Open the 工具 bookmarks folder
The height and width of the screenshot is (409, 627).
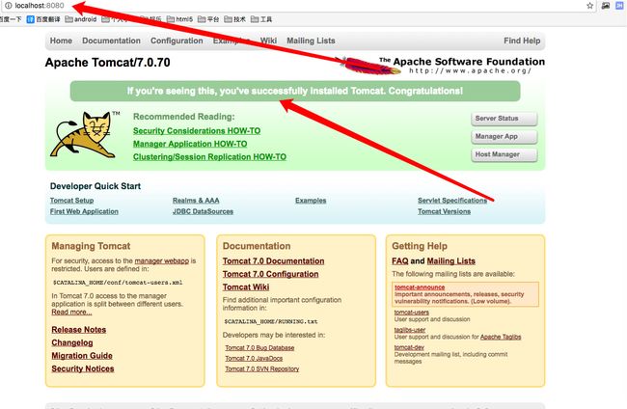(261, 19)
